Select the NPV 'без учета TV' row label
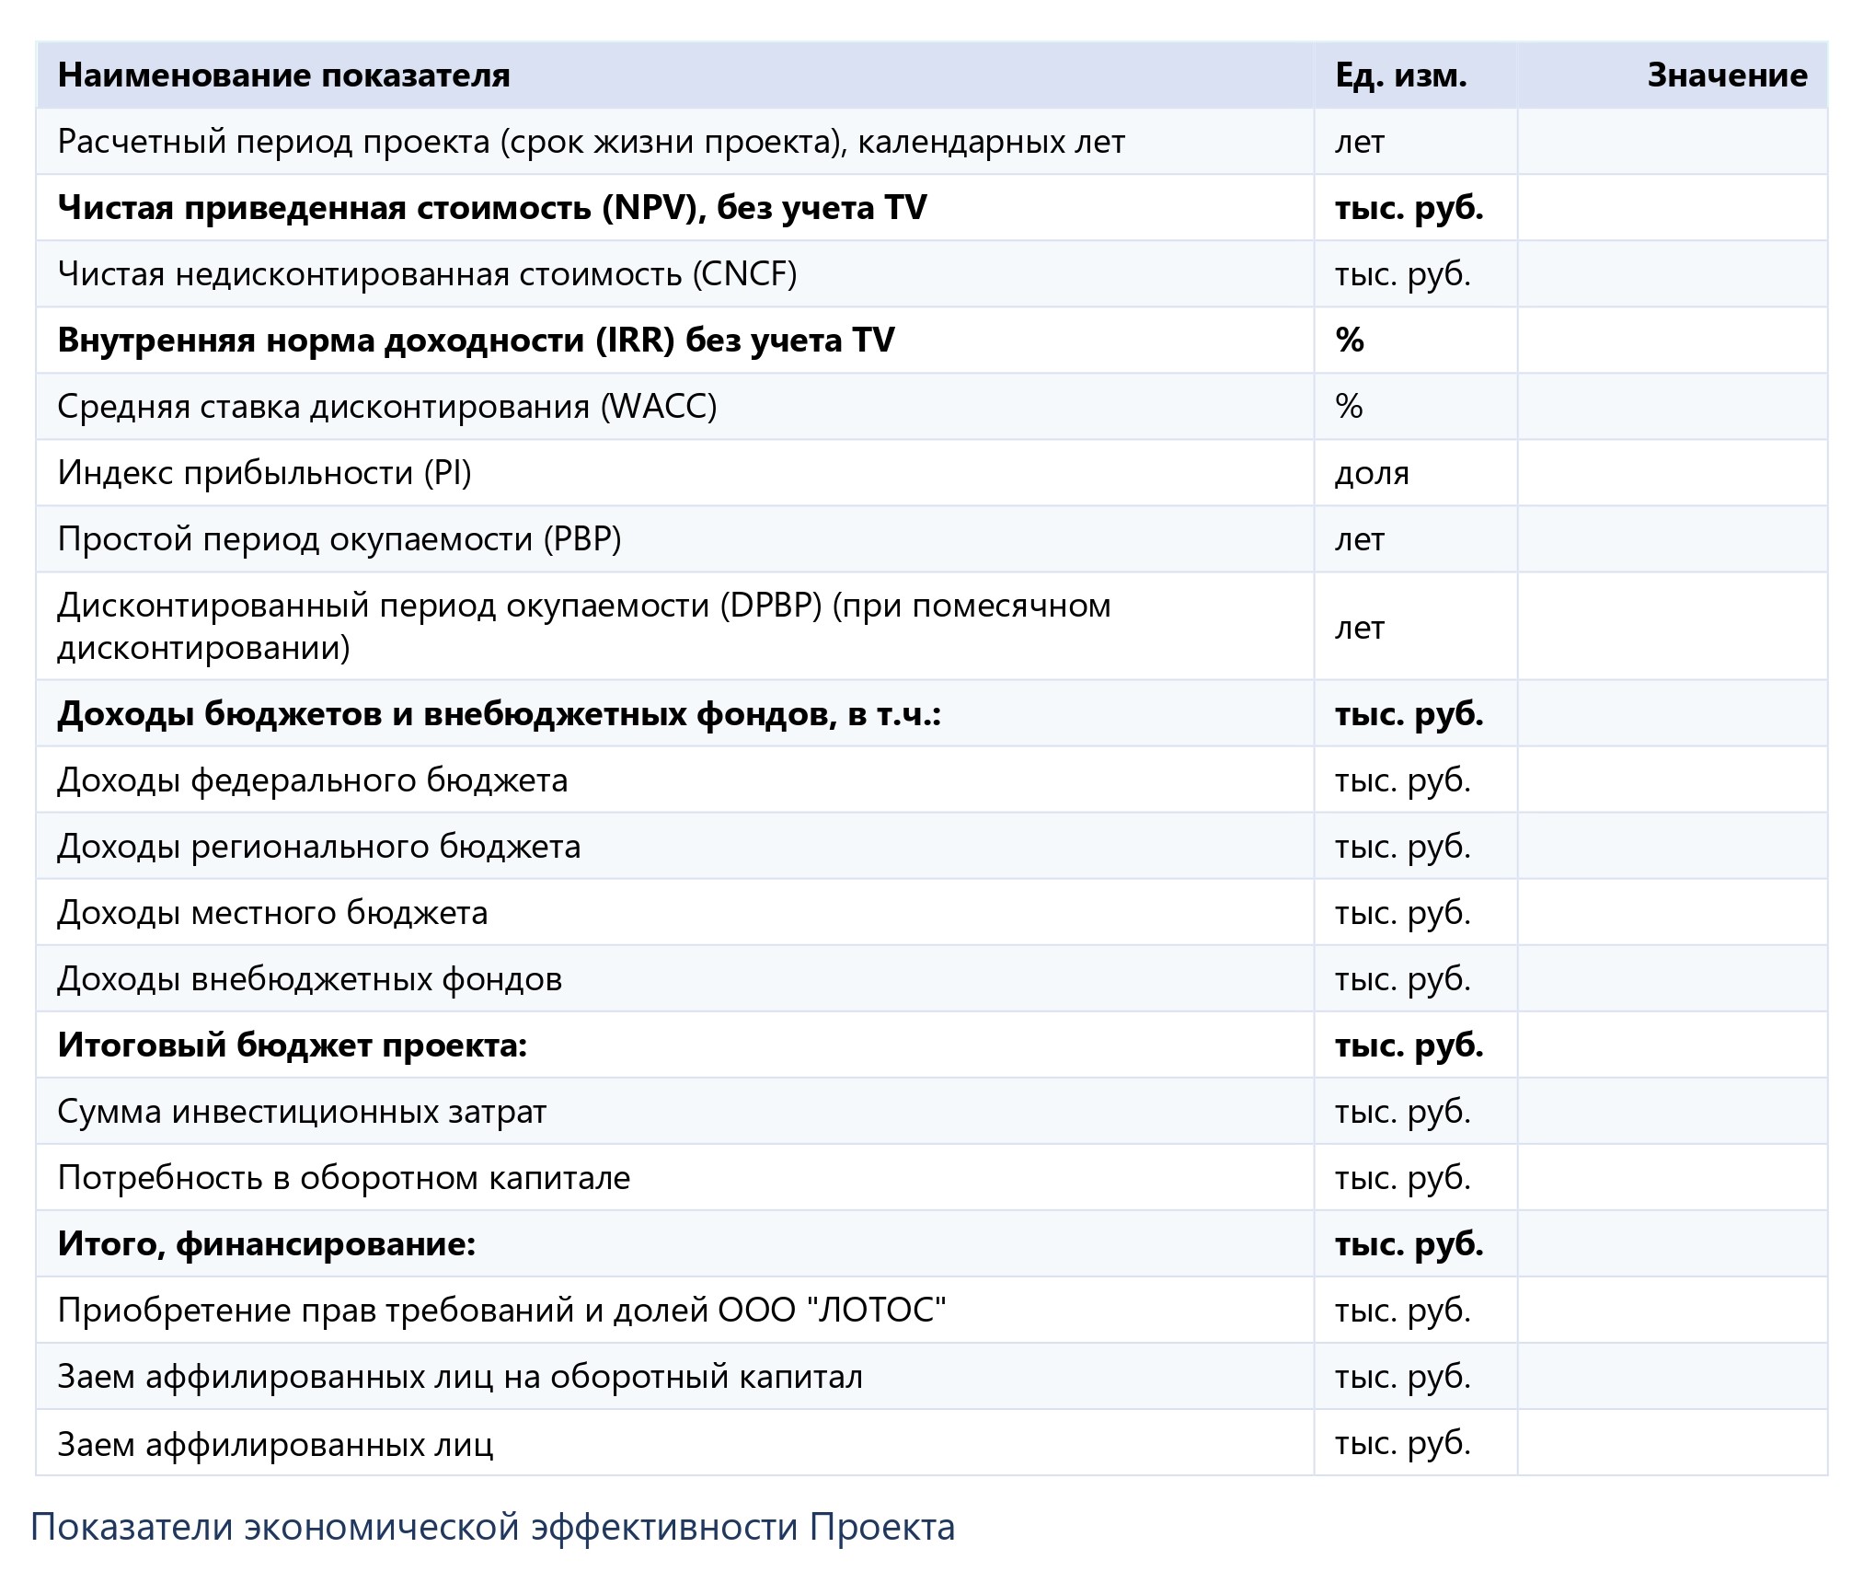Image resolution: width=1875 pixels, height=1571 pixels. click(x=491, y=208)
